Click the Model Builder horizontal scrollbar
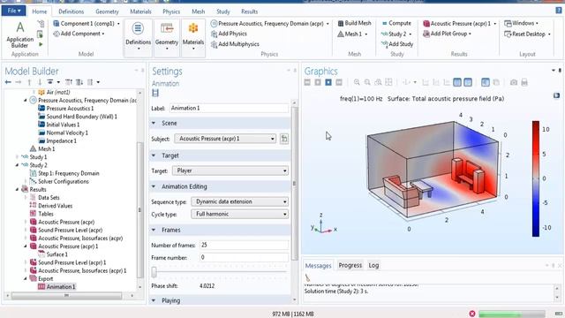The width and height of the screenshot is (565, 318). [x=67, y=296]
